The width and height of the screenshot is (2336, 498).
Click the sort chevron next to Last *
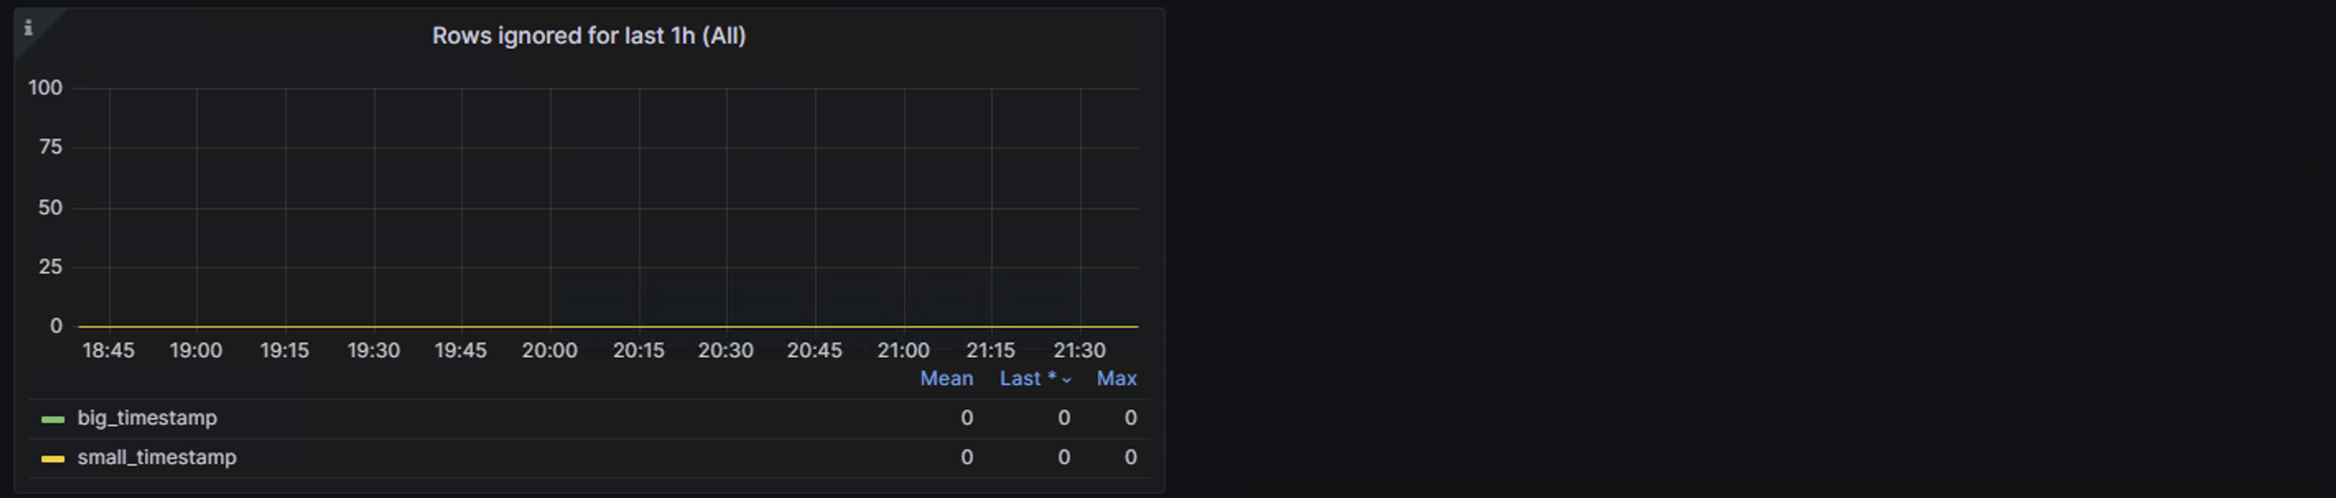(1066, 380)
